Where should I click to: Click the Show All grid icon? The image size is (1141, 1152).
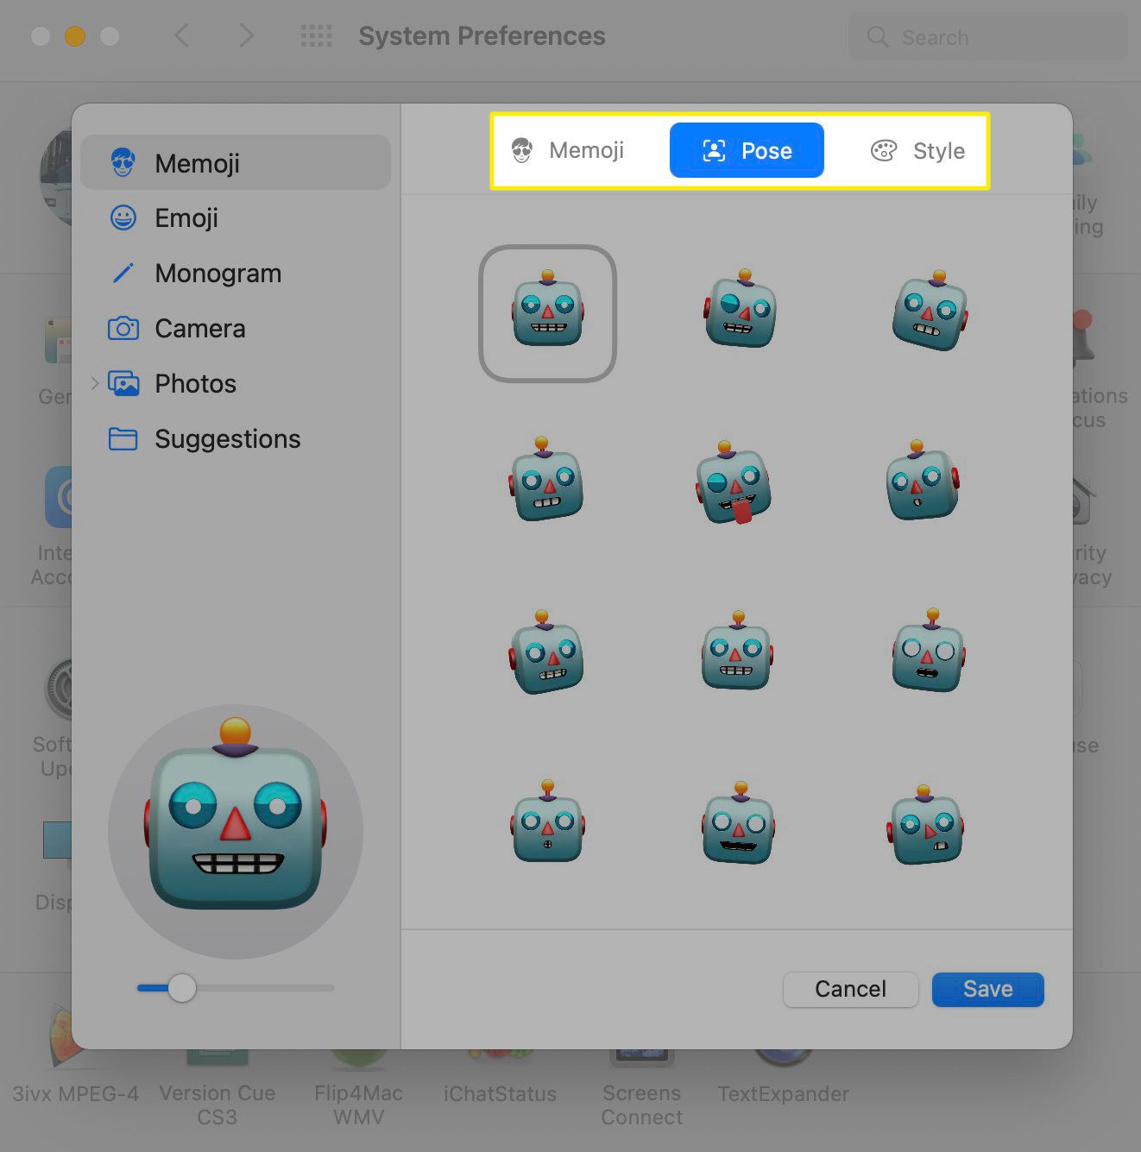[x=316, y=36]
